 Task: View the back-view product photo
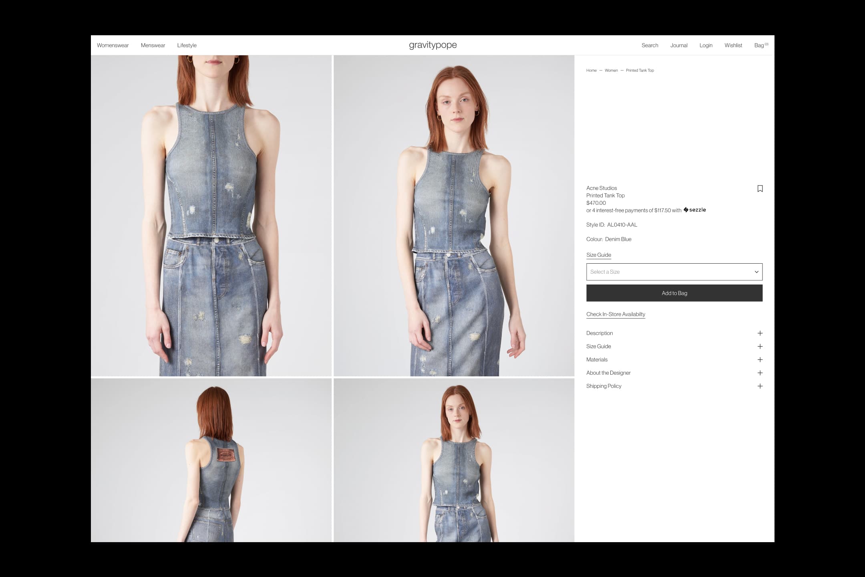(211, 460)
